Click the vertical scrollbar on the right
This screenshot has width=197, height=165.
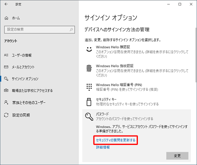coord(196,55)
